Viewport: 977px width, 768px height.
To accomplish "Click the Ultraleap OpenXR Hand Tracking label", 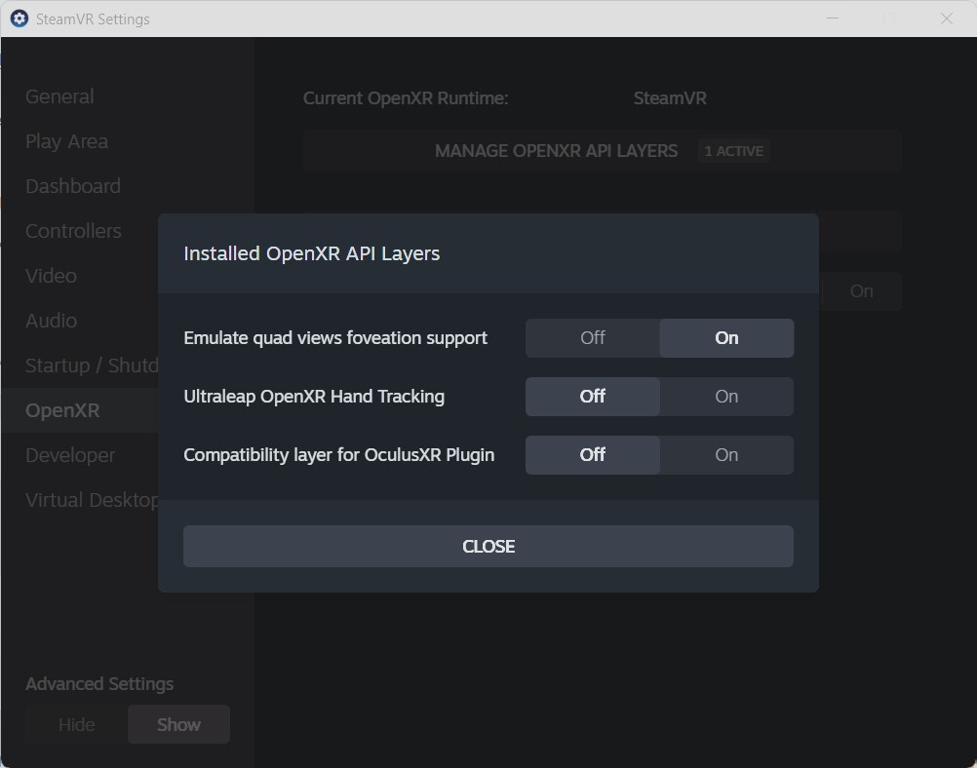I will [x=314, y=397].
